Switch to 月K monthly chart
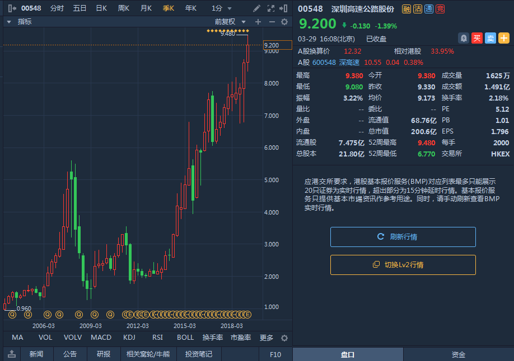 146,8
